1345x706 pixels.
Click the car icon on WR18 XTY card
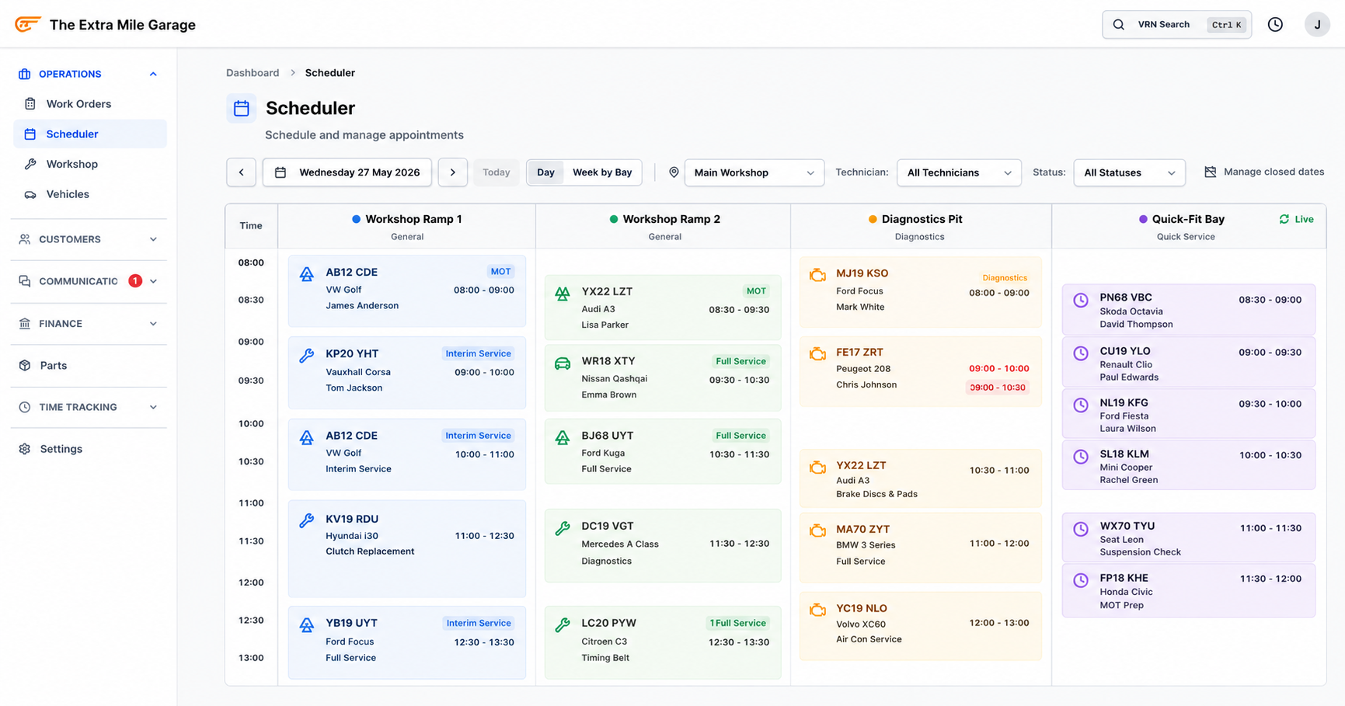pos(563,363)
